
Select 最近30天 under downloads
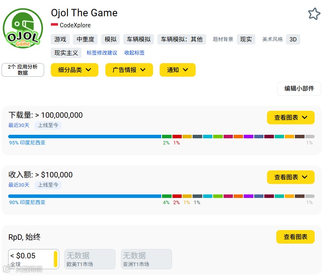click(19, 125)
